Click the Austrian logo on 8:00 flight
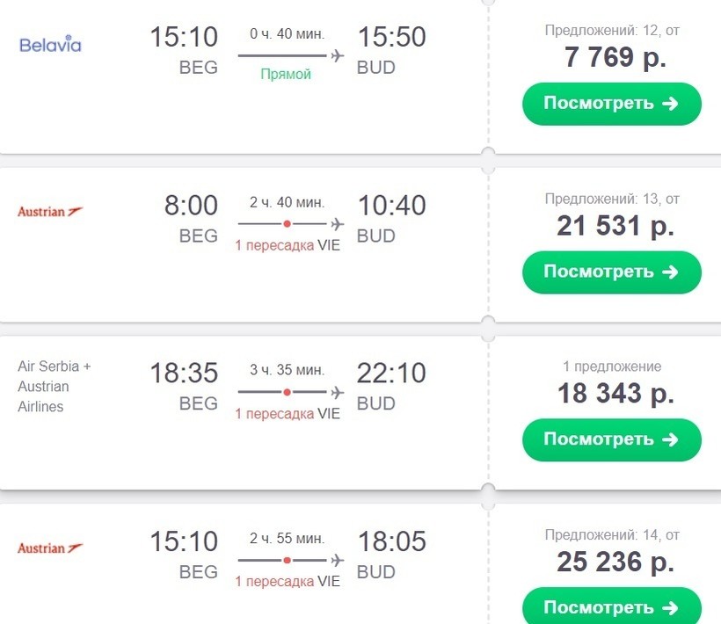 click(50, 212)
